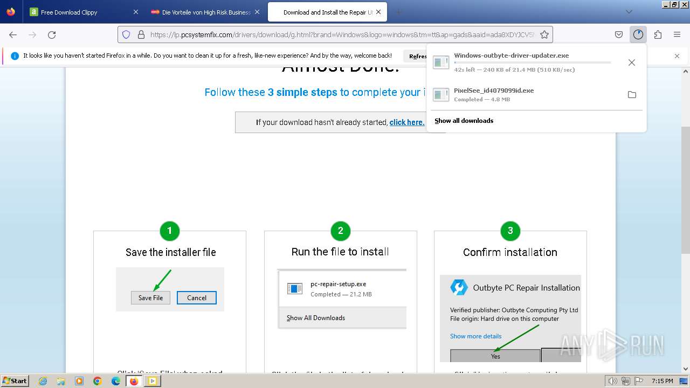This screenshot has width=690, height=388.
Task: List all tabs dropdown arrow
Action: click(629, 12)
